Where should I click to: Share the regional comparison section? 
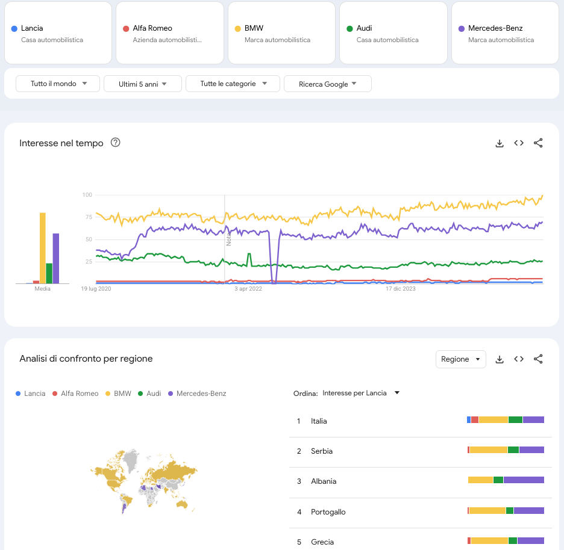[538, 359]
